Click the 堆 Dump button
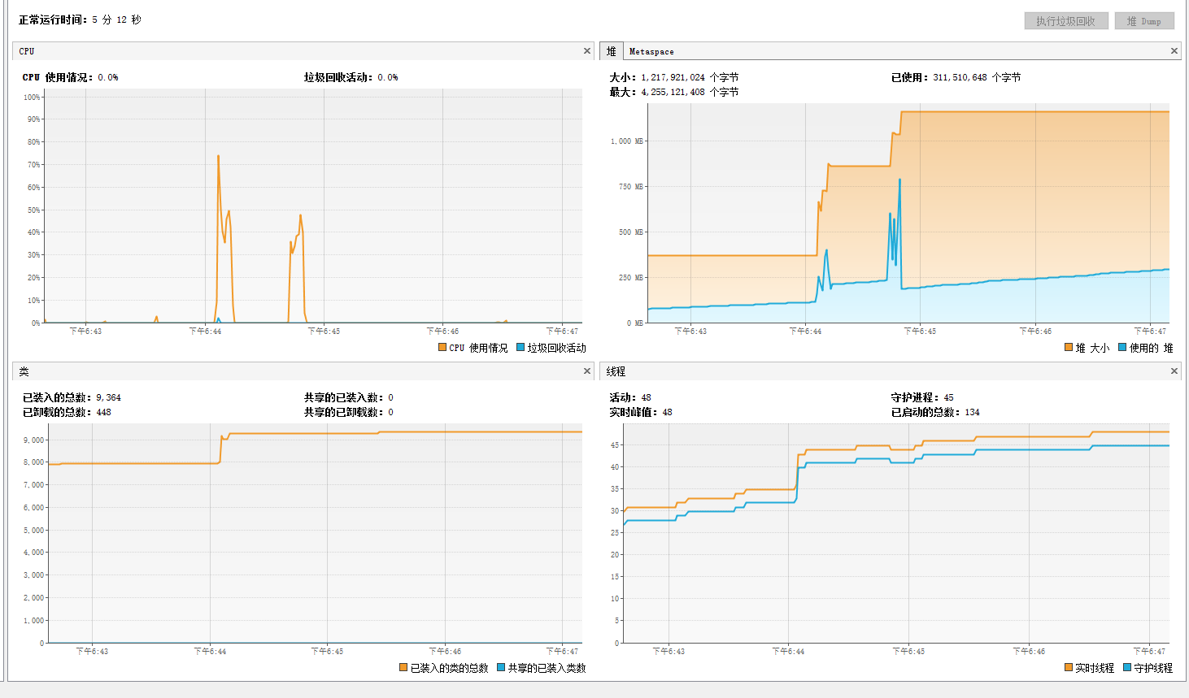 pyautogui.click(x=1144, y=21)
